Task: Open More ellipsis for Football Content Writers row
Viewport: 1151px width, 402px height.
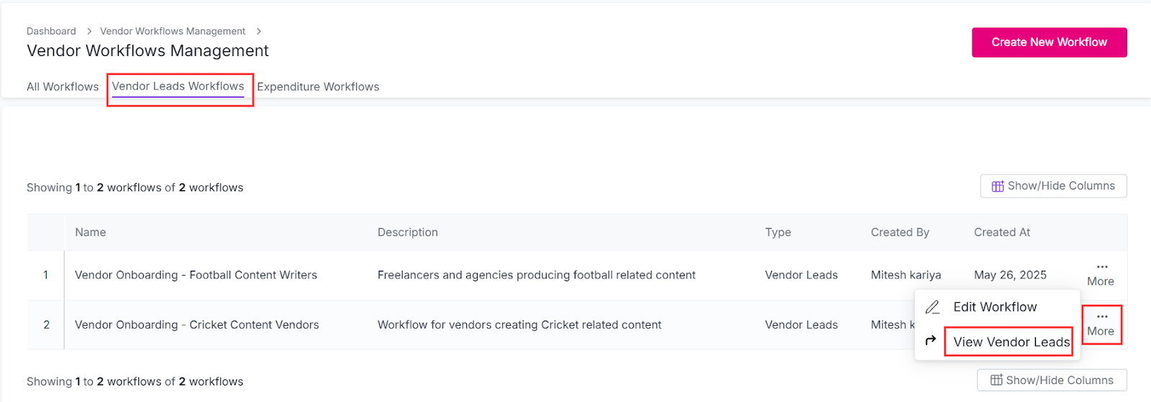Action: [1101, 274]
